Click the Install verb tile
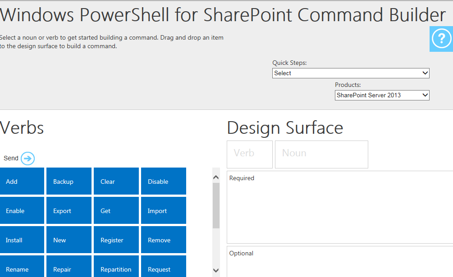This screenshot has height=277, width=453. pos(22,240)
